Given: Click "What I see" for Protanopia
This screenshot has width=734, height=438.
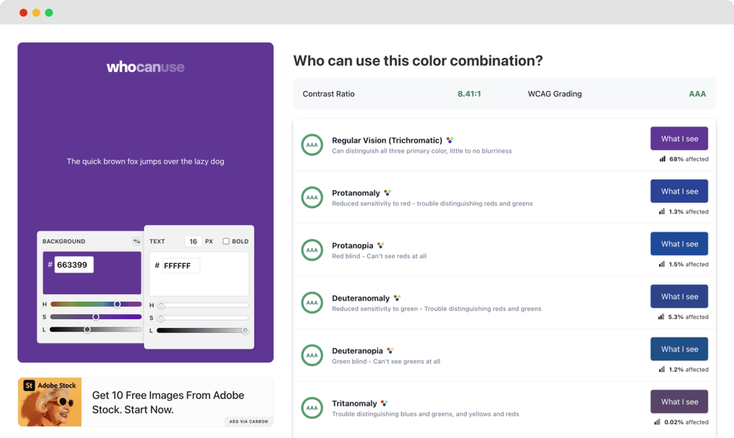Looking at the screenshot, I should click(x=679, y=244).
